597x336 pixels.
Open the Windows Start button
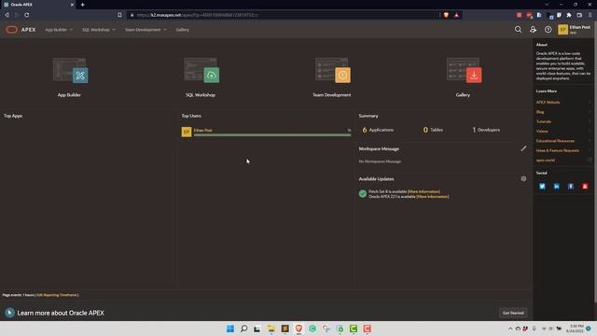coord(230,329)
